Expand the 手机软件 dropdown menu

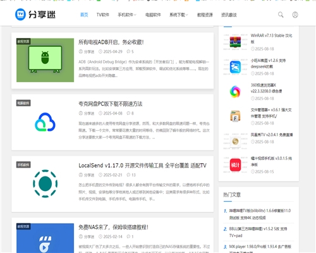(127, 15)
